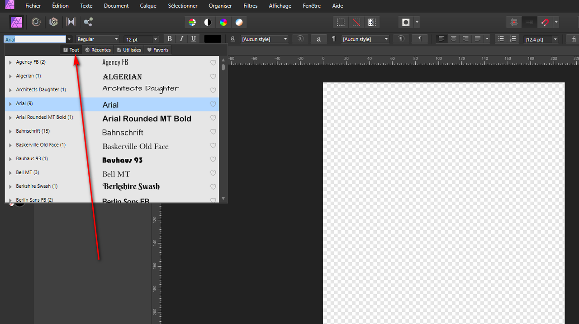The height and width of the screenshot is (324, 579).
Task: Apply Auto White Balance icon
Action: [239, 22]
